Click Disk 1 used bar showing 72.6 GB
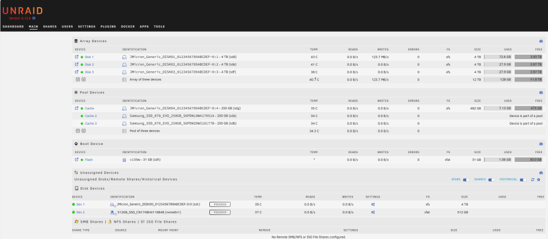This screenshot has width=548, height=239. click(498, 56)
